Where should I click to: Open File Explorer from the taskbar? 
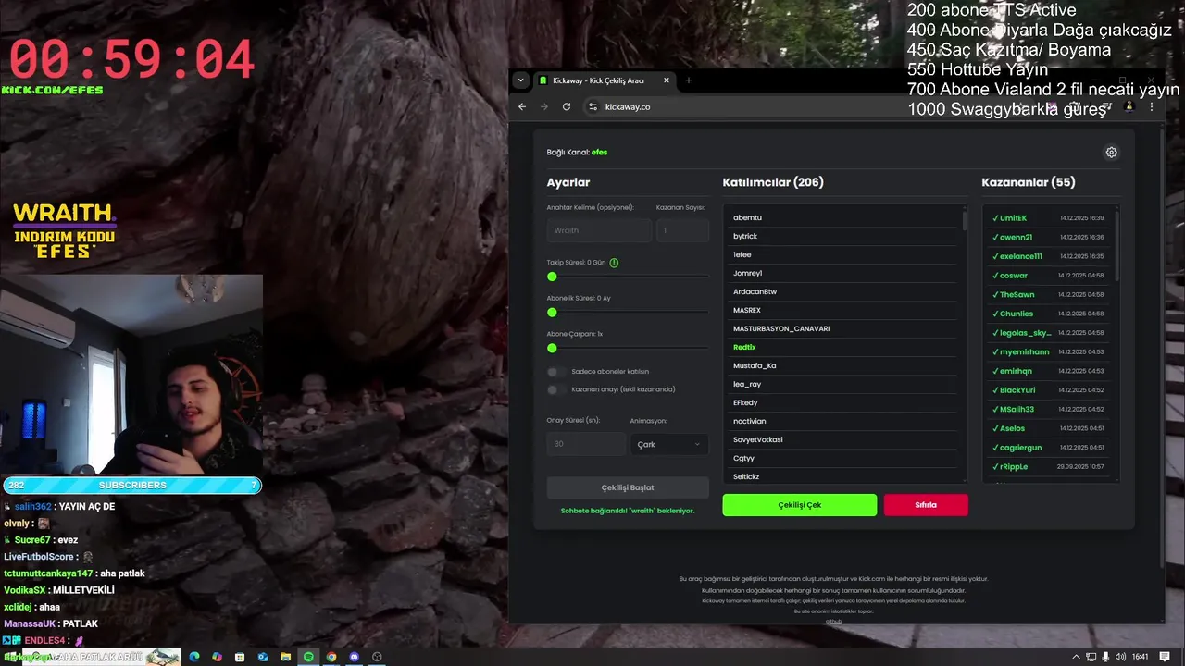pos(286,657)
